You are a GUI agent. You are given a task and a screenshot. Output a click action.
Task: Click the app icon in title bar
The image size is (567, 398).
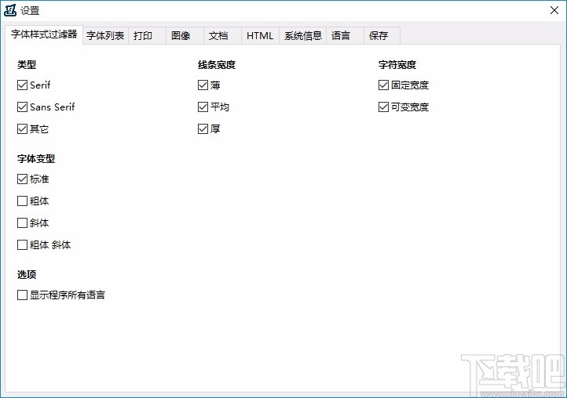[10, 10]
